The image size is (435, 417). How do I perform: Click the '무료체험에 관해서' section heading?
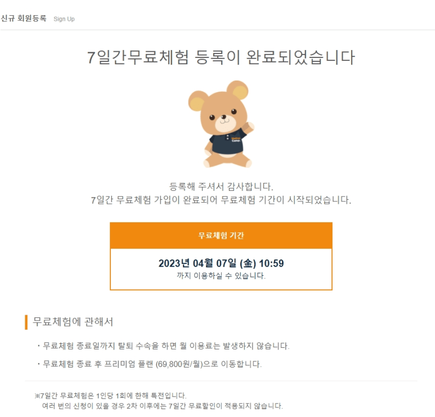click(x=73, y=322)
